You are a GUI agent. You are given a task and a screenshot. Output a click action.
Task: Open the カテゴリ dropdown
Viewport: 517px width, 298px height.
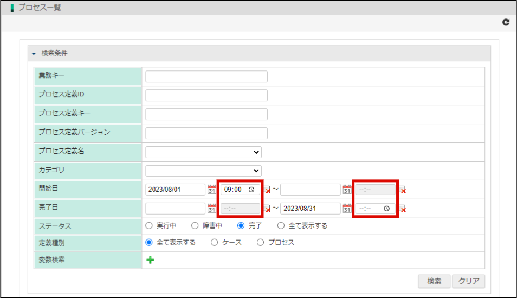coord(203,171)
